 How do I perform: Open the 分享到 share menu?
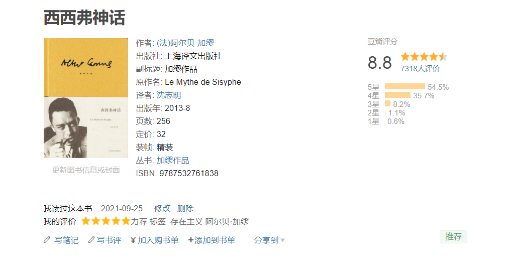pyautogui.click(x=266, y=240)
